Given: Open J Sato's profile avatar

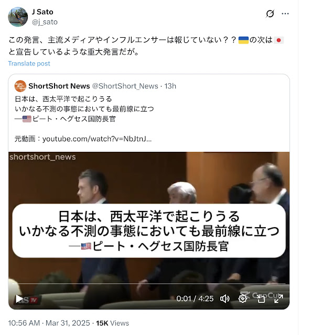Looking at the screenshot, I should pos(18,17).
